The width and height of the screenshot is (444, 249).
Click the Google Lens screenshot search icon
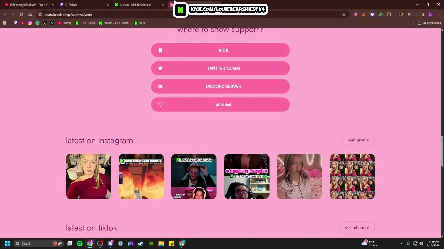410,15
